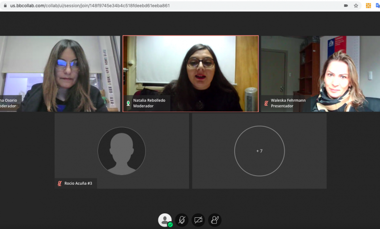Screen dimensions: 380x229
Task: Click Rocio Acuña #3 avatar placeholder
Action: pos(121,151)
